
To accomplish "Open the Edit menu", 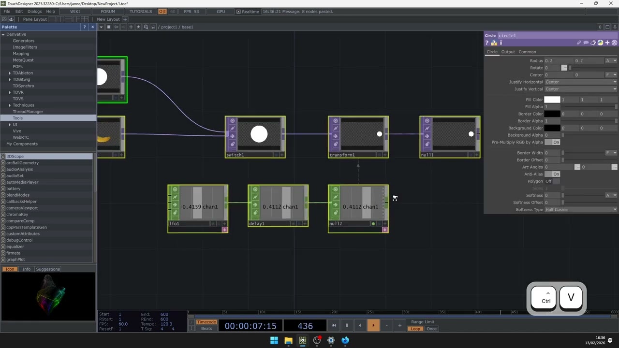I will (19, 12).
